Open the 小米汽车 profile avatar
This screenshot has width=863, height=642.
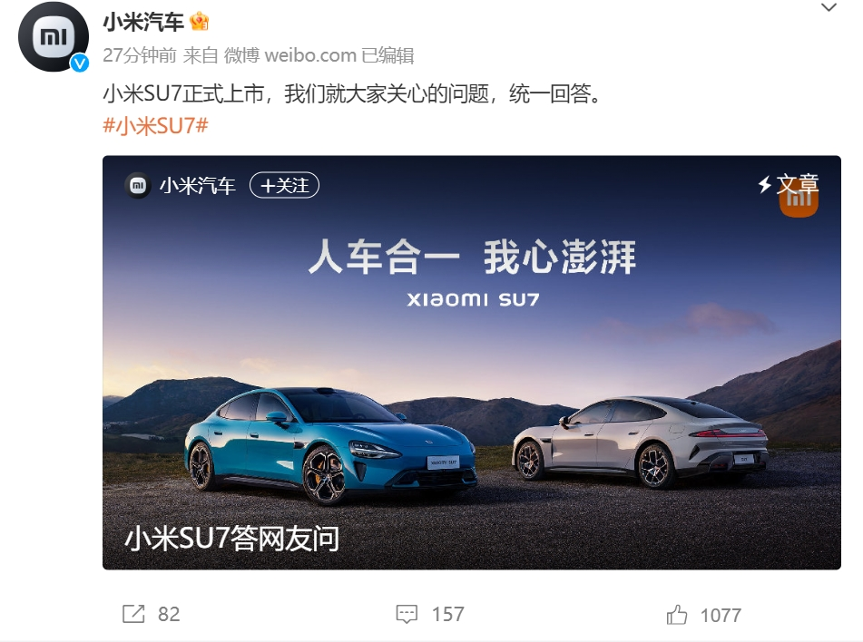point(54,36)
